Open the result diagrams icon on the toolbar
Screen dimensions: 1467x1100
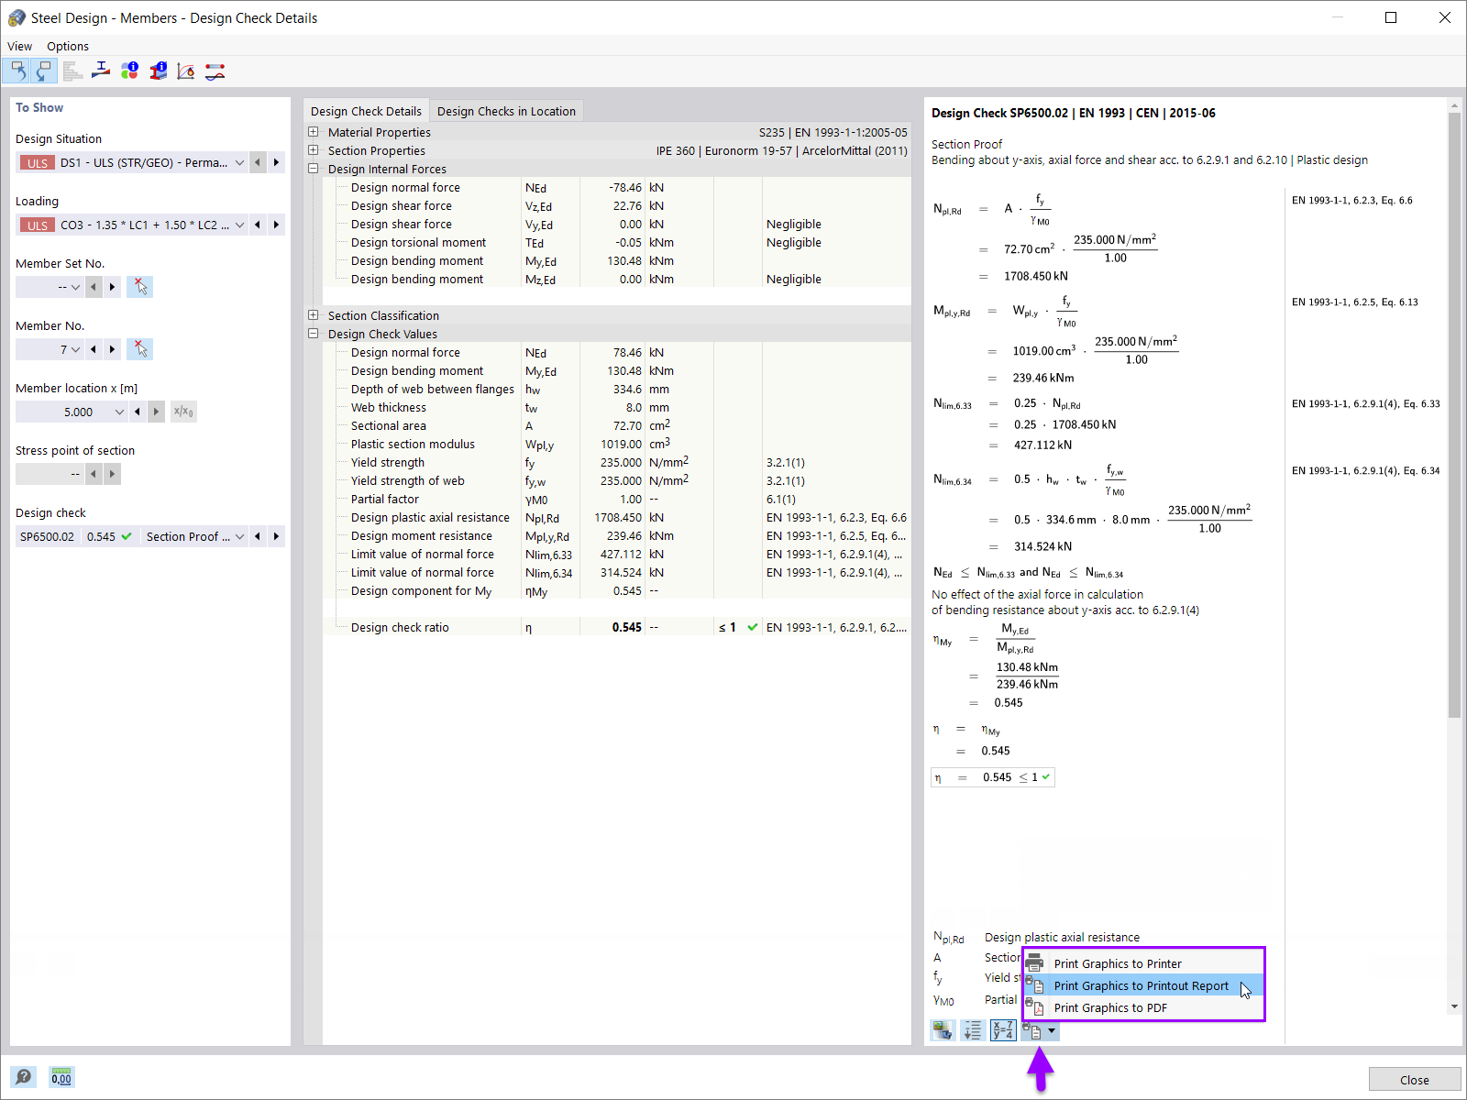click(x=72, y=71)
